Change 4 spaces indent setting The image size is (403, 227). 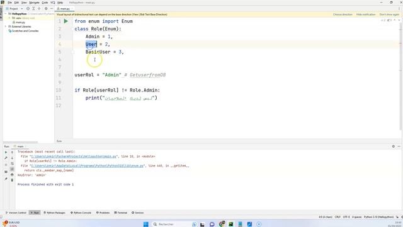(x=357, y=217)
